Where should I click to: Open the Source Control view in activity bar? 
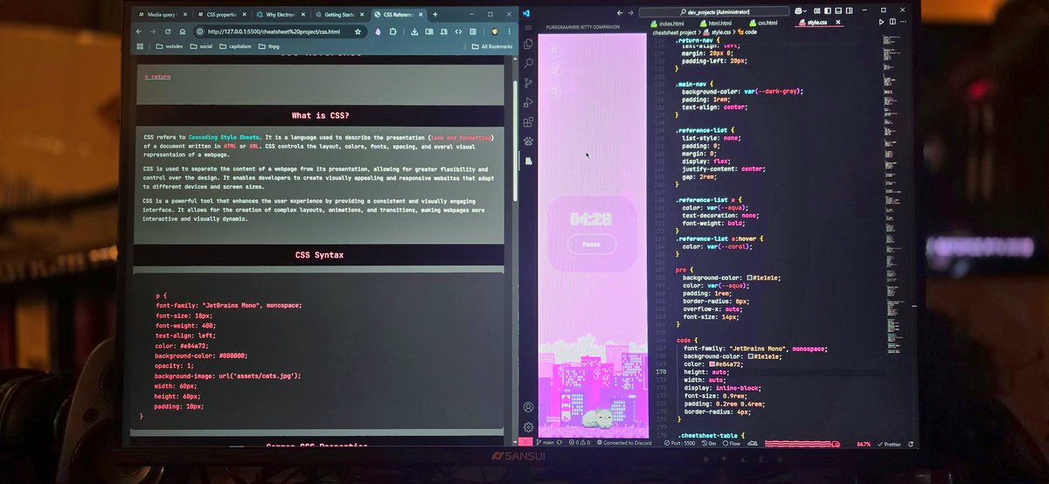(528, 83)
